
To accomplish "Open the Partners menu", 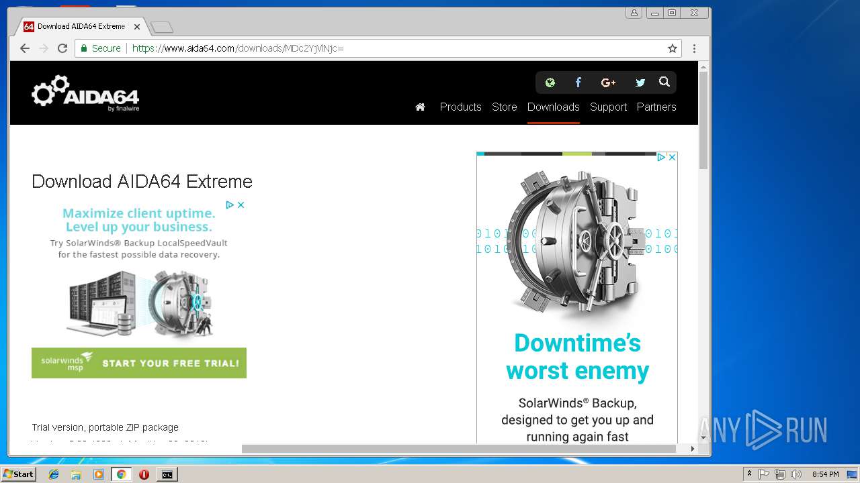I will tap(656, 107).
